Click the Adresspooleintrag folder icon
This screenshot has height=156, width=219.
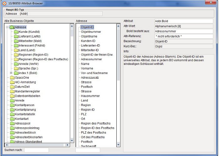(x=12, y=128)
